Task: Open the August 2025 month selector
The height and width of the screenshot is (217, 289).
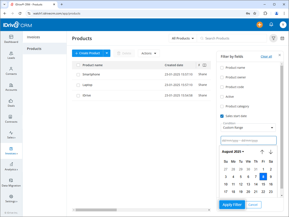Action: click(x=232, y=151)
